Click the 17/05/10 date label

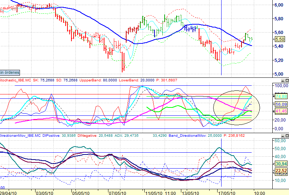click(227, 193)
